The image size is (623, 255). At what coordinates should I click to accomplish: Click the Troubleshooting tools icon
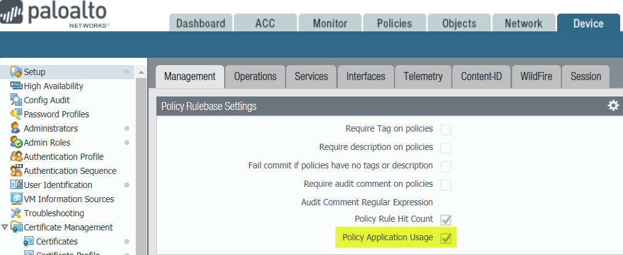(16, 213)
